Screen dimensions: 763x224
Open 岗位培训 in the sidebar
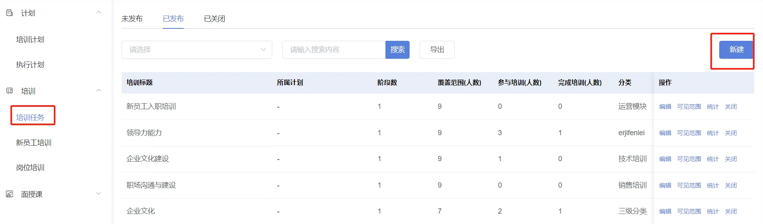coord(30,168)
